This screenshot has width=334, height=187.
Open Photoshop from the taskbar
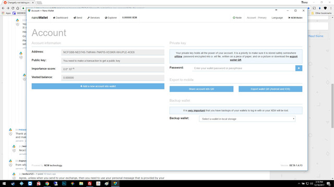[64, 183]
